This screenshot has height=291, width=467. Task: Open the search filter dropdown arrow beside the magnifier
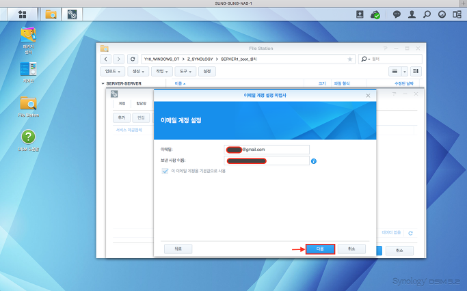pyautogui.click(x=369, y=59)
